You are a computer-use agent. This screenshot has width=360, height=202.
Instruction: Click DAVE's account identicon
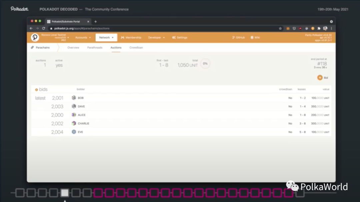point(74,106)
